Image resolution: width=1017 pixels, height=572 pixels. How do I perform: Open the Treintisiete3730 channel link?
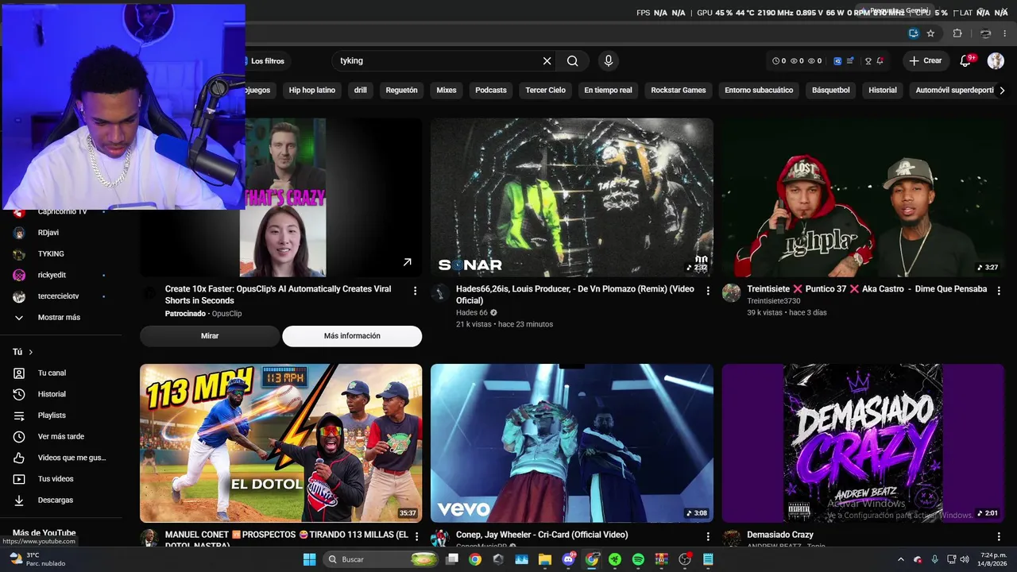pos(774,301)
